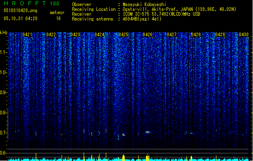Screen dimensions: 253x161
Task: Click the 0.6 kHz axis label
Action: point(3,153)
